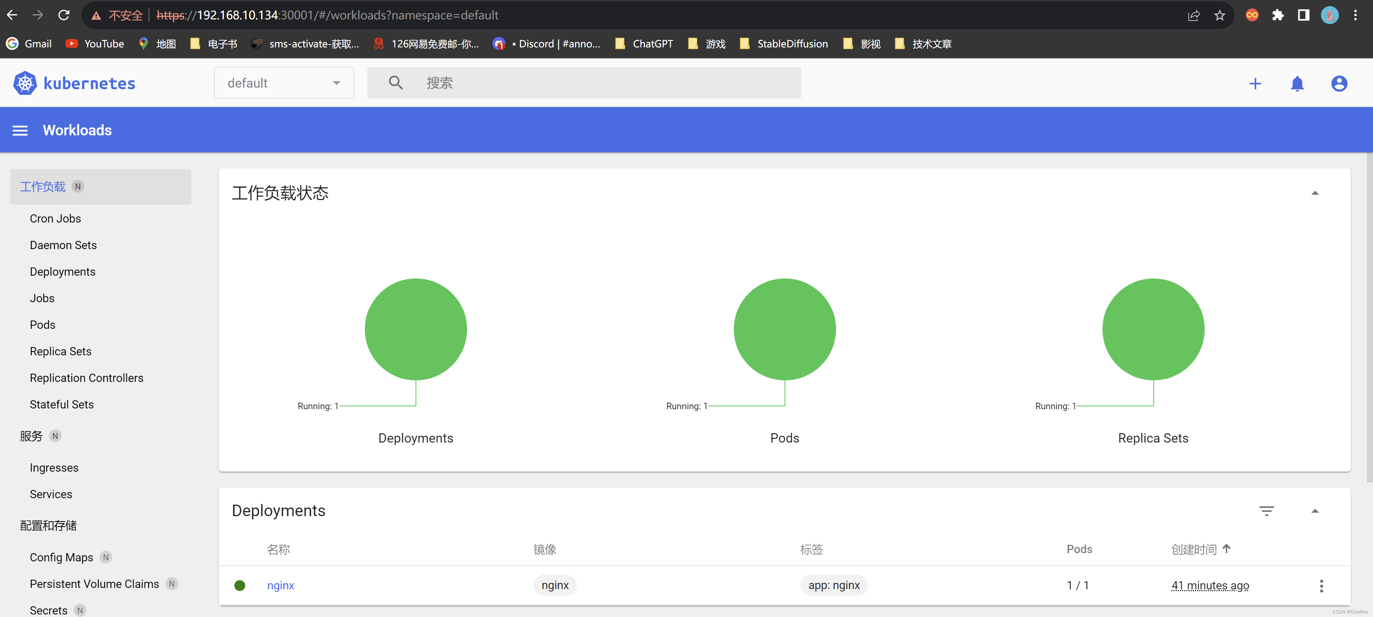The width and height of the screenshot is (1373, 617).
Task: Open the user account icon
Action: click(x=1338, y=84)
